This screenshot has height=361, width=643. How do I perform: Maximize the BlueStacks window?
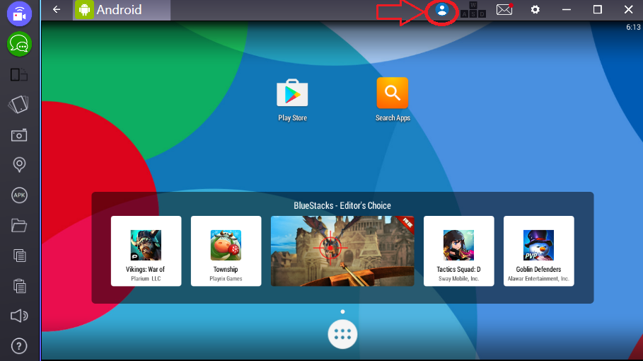[x=598, y=9]
